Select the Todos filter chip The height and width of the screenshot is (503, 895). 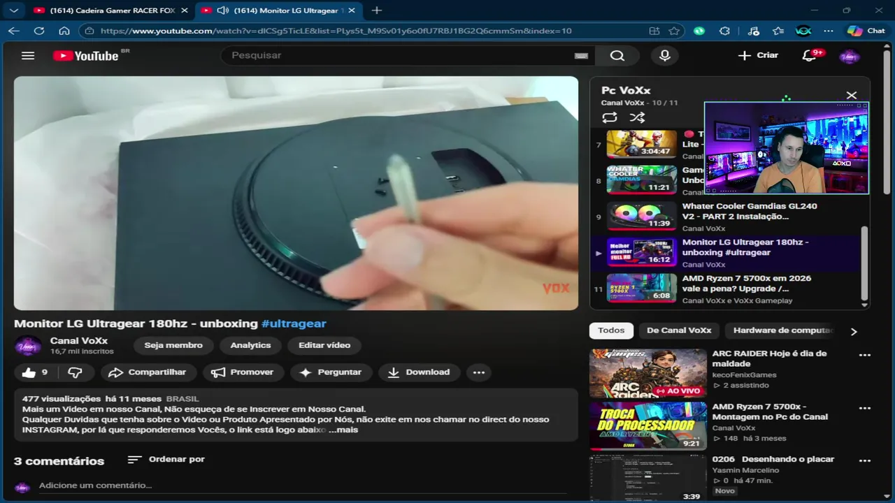(x=611, y=330)
